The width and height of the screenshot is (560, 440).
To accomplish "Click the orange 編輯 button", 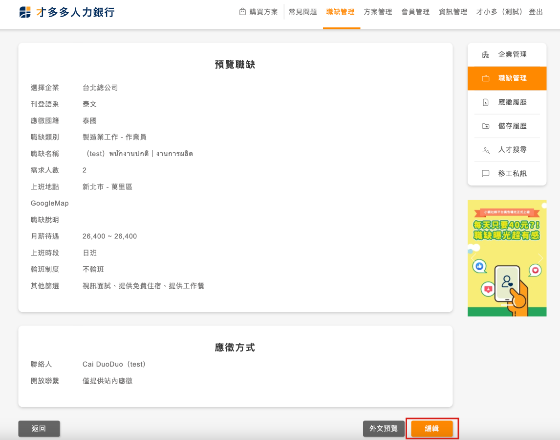I will click(431, 429).
